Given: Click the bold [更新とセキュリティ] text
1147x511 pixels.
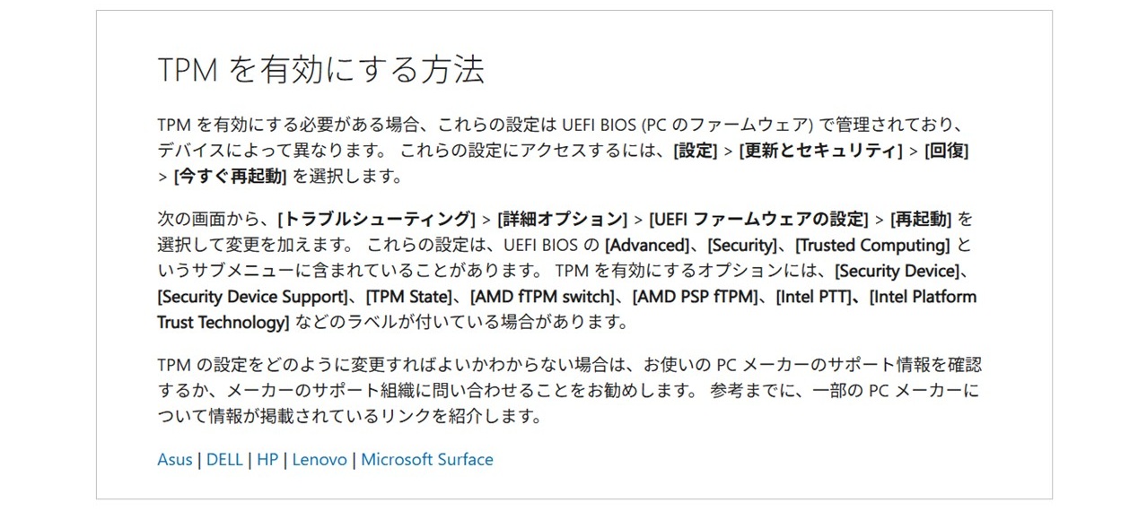Looking at the screenshot, I should 820,151.
